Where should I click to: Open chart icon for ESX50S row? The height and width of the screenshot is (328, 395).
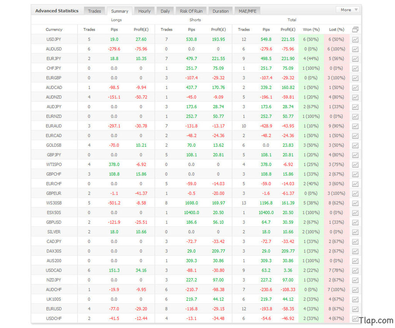tap(355, 213)
